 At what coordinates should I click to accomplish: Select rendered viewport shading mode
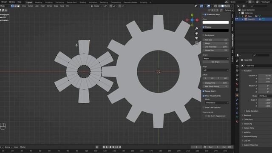tap(229, 6)
